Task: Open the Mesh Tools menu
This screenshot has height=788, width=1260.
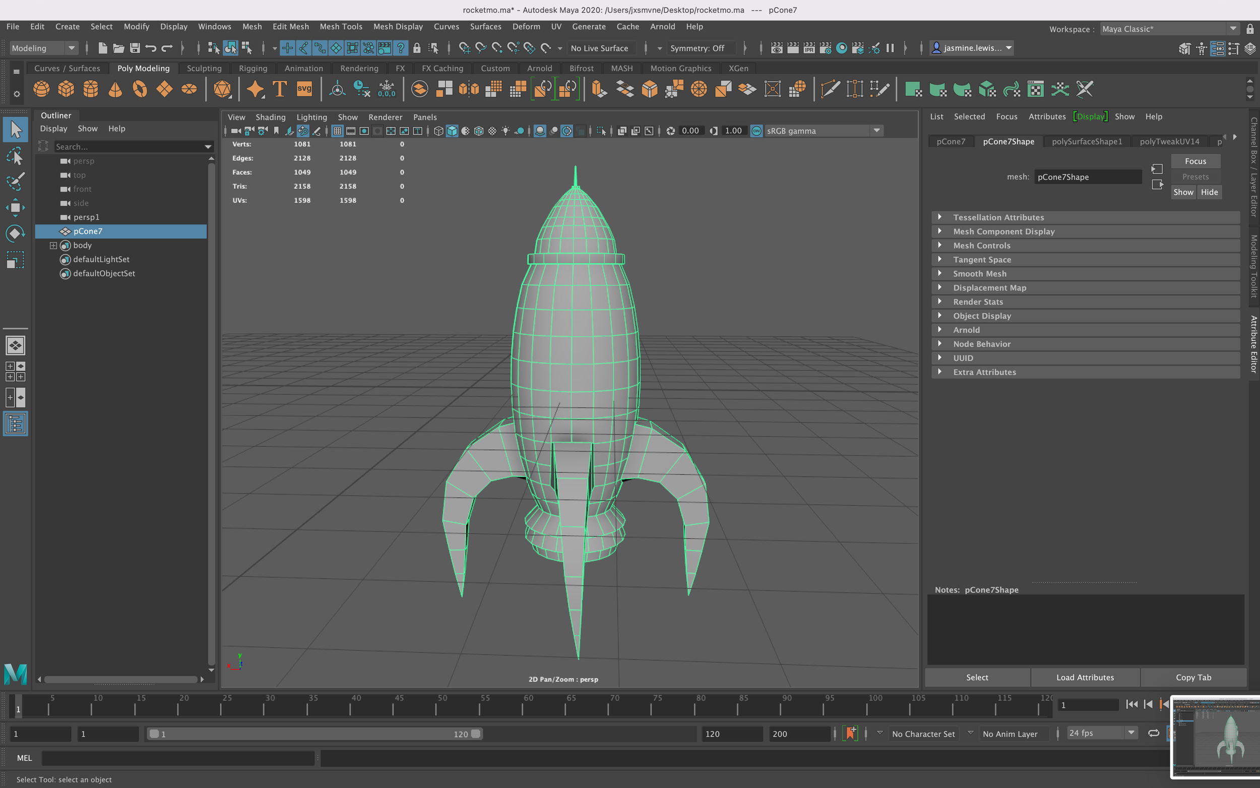Action: pos(341,27)
